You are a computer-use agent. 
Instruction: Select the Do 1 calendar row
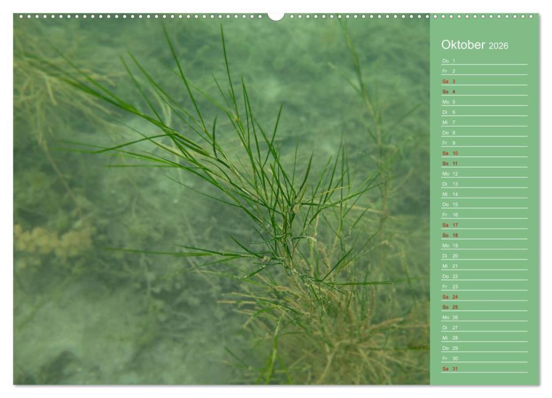point(484,61)
